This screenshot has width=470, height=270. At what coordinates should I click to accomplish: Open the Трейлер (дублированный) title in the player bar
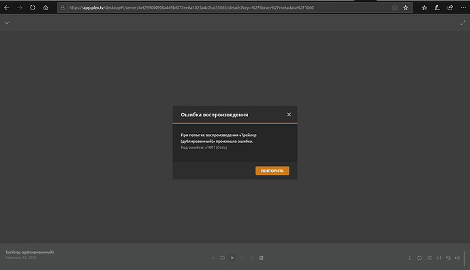point(30,252)
